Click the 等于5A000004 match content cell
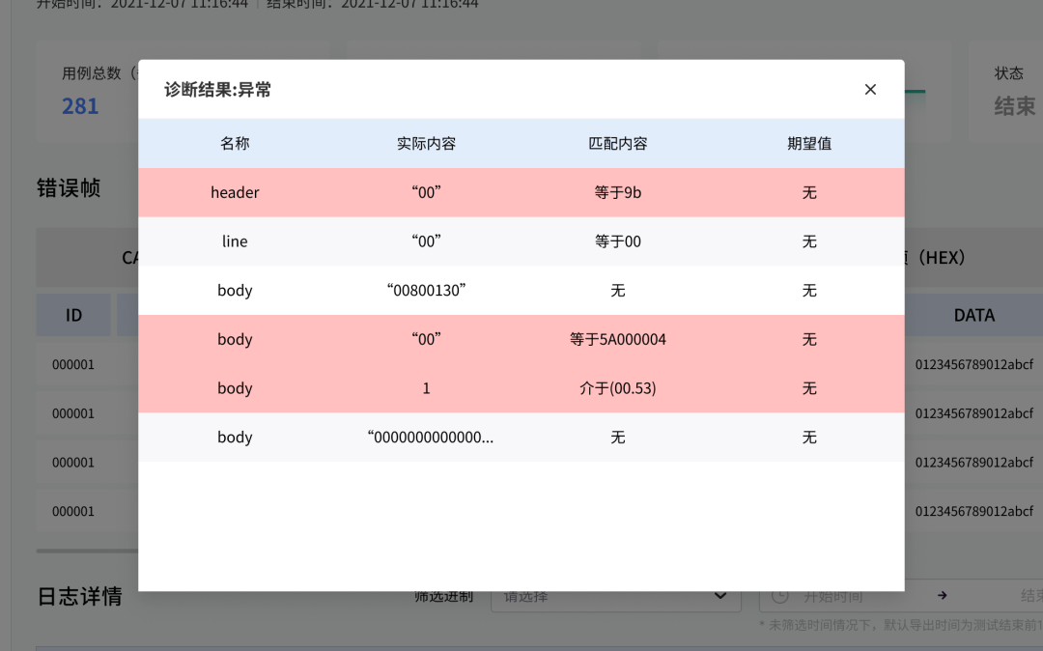The height and width of the screenshot is (651, 1043). [x=618, y=340]
